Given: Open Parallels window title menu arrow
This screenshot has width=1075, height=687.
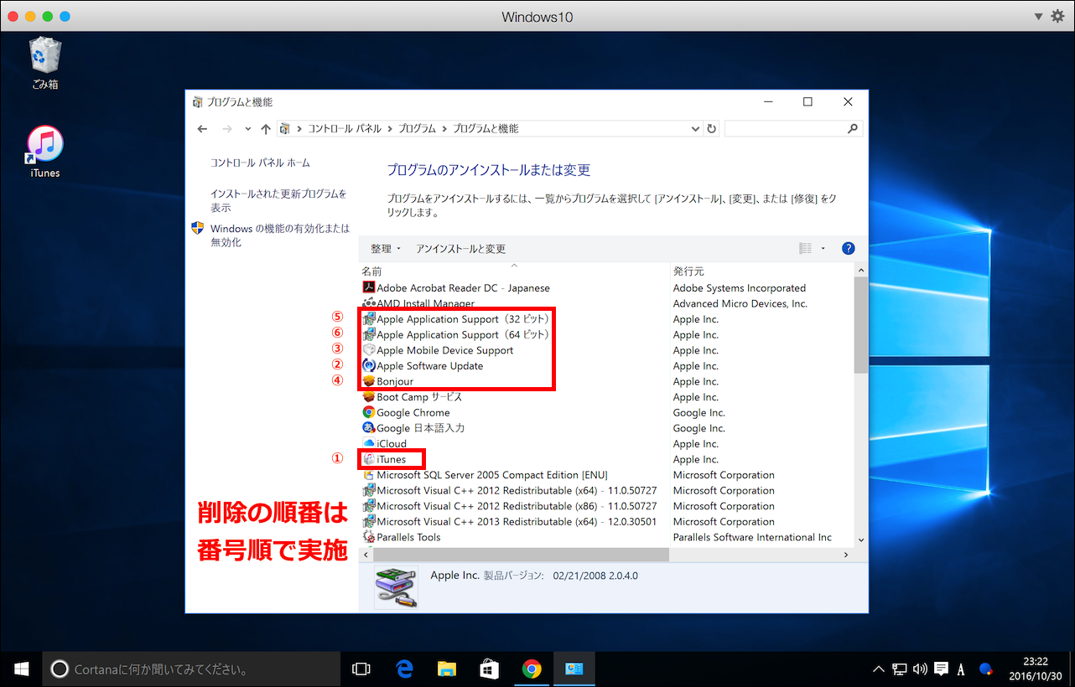Looking at the screenshot, I should (1038, 16).
